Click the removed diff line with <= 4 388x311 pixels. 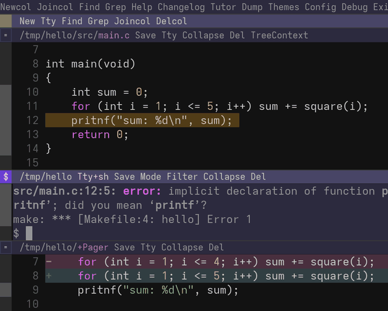pos(216,261)
